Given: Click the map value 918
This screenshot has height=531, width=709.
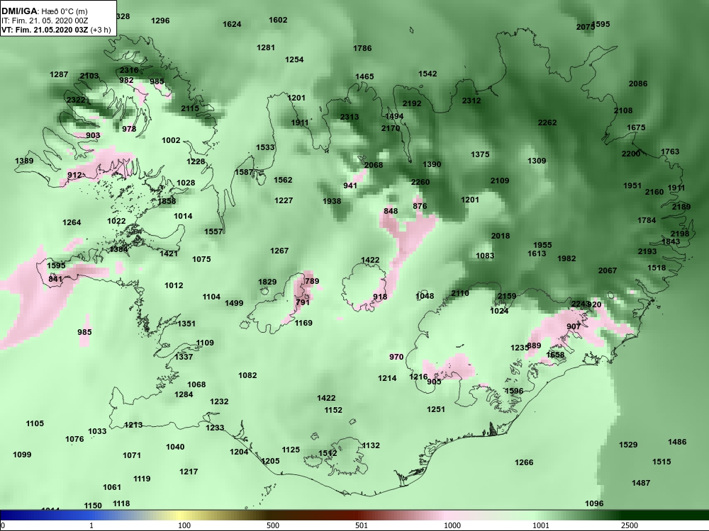Looking at the screenshot, I should (x=380, y=297).
